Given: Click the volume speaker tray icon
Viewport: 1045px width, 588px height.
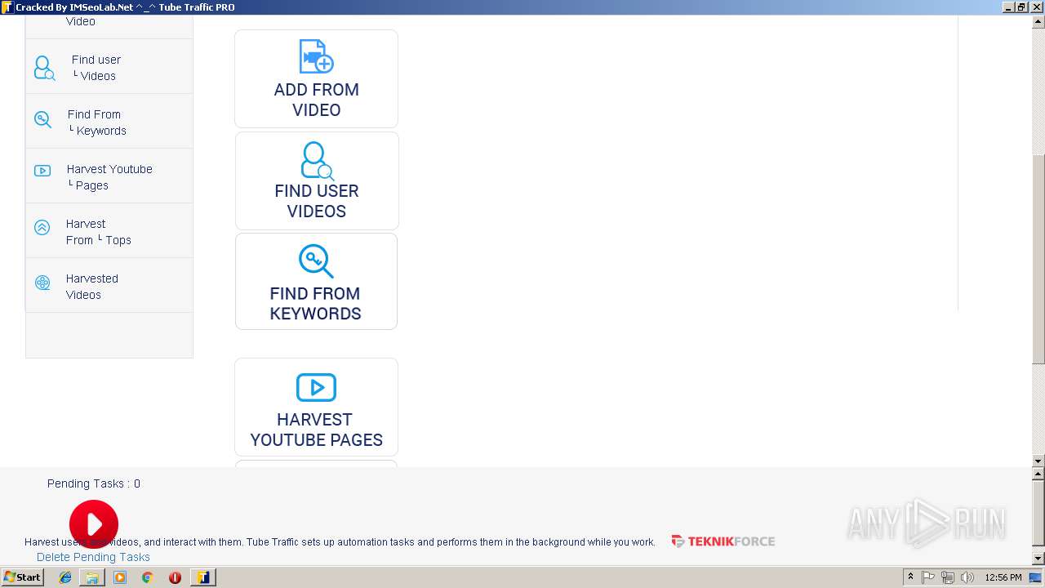Looking at the screenshot, I should [967, 577].
